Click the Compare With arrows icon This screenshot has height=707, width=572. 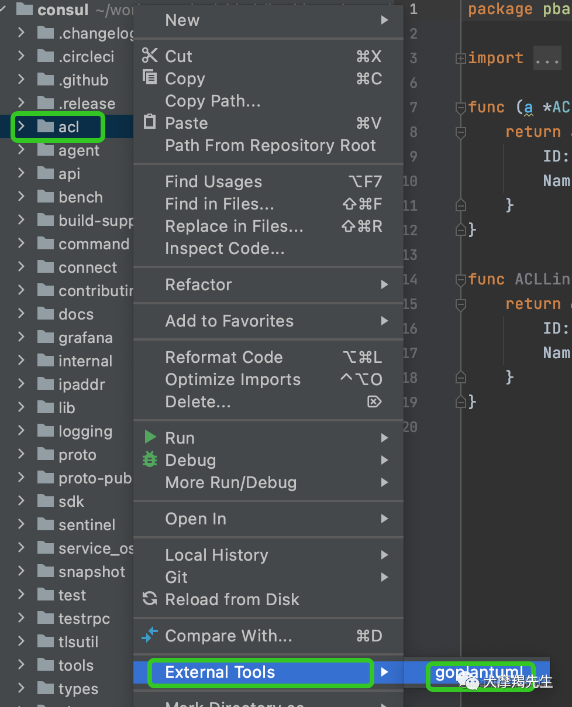click(x=150, y=635)
